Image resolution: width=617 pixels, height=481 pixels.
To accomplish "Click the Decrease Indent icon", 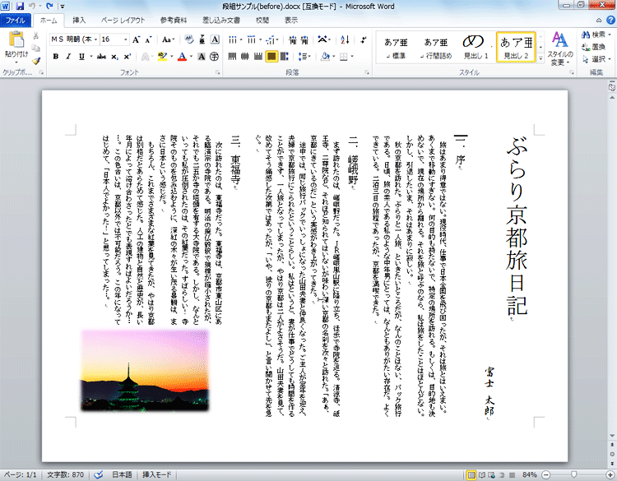I will [293, 39].
